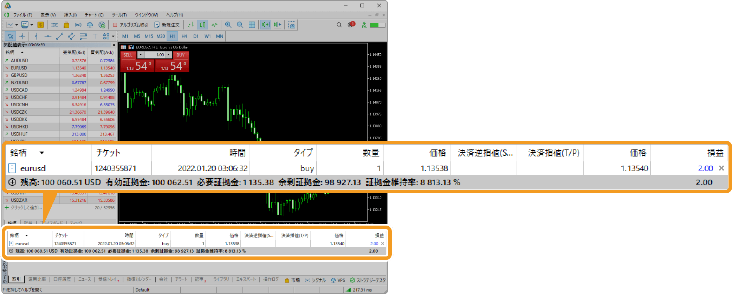Select the equidistant channel tool
Viewport: 738px width, 294px height.
point(71,36)
